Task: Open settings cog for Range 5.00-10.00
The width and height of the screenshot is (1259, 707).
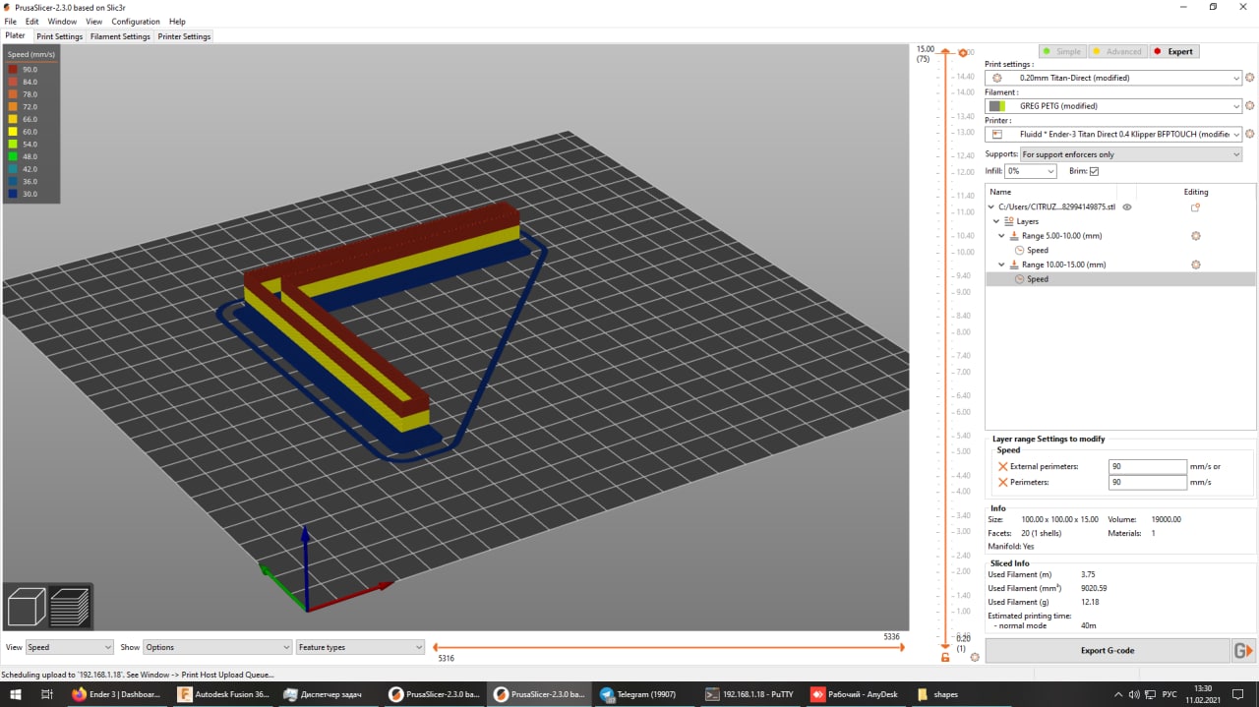Action: click(1196, 236)
